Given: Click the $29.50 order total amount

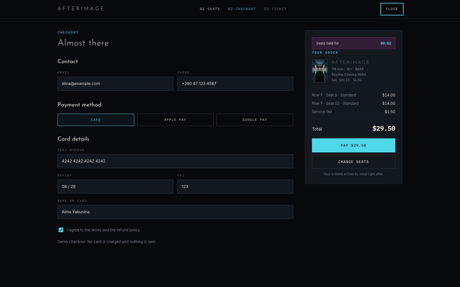Looking at the screenshot, I should [x=384, y=129].
